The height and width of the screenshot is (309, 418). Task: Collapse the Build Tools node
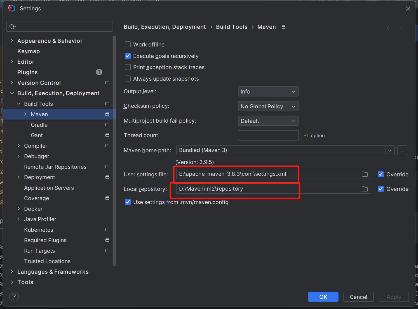tap(19, 104)
